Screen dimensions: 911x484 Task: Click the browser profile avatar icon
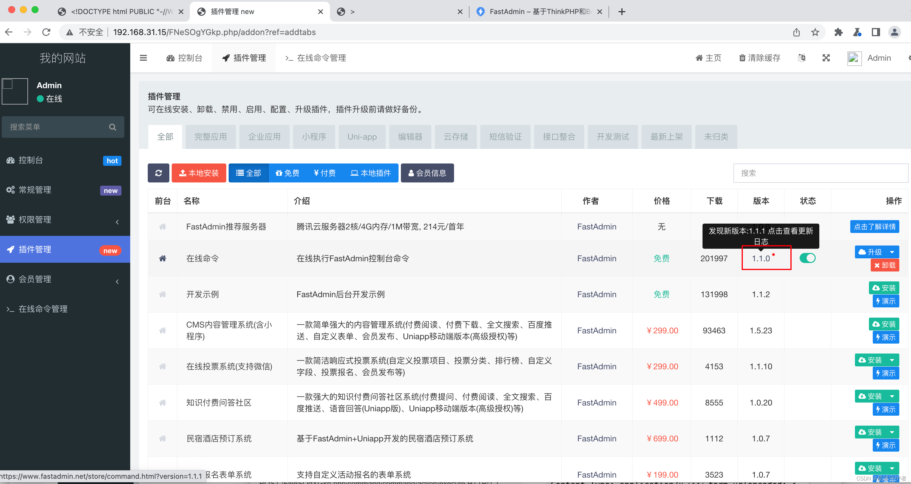895,32
